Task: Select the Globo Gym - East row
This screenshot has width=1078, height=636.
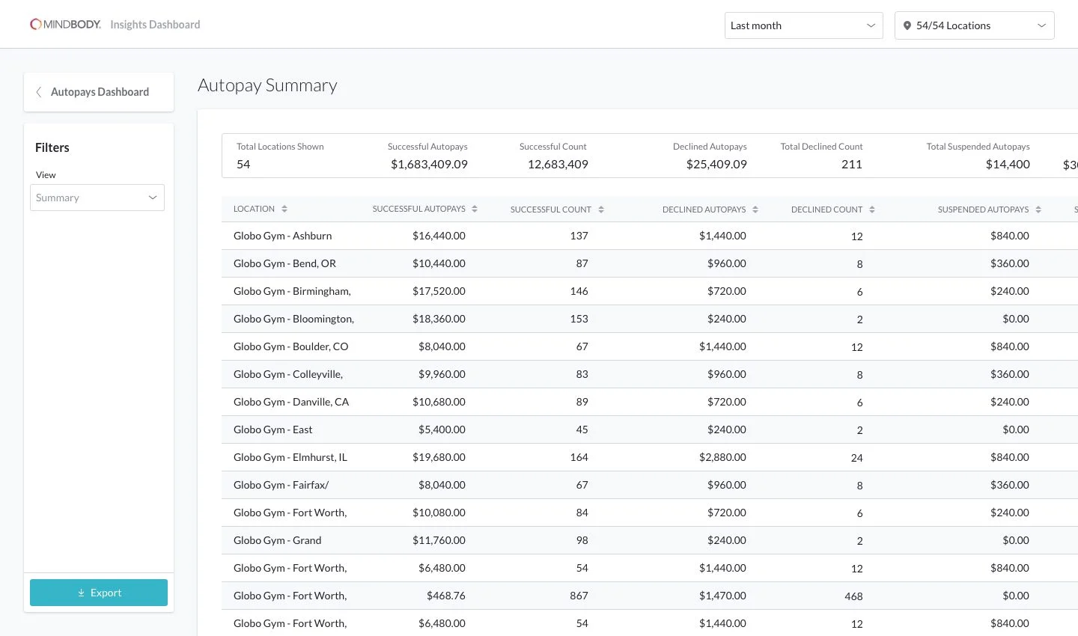Action: point(650,429)
